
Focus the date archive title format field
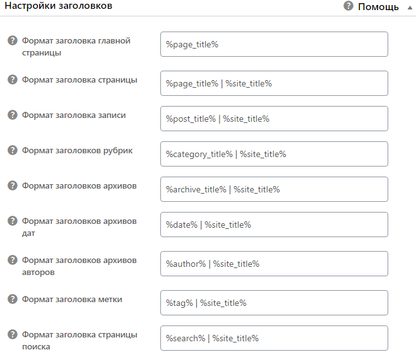(x=274, y=225)
